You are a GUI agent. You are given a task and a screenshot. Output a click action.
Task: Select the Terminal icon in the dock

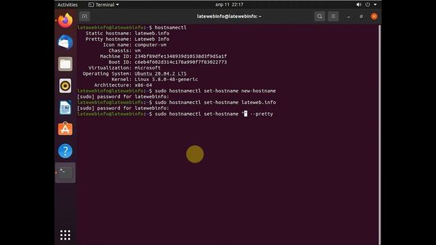coord(65,172)
